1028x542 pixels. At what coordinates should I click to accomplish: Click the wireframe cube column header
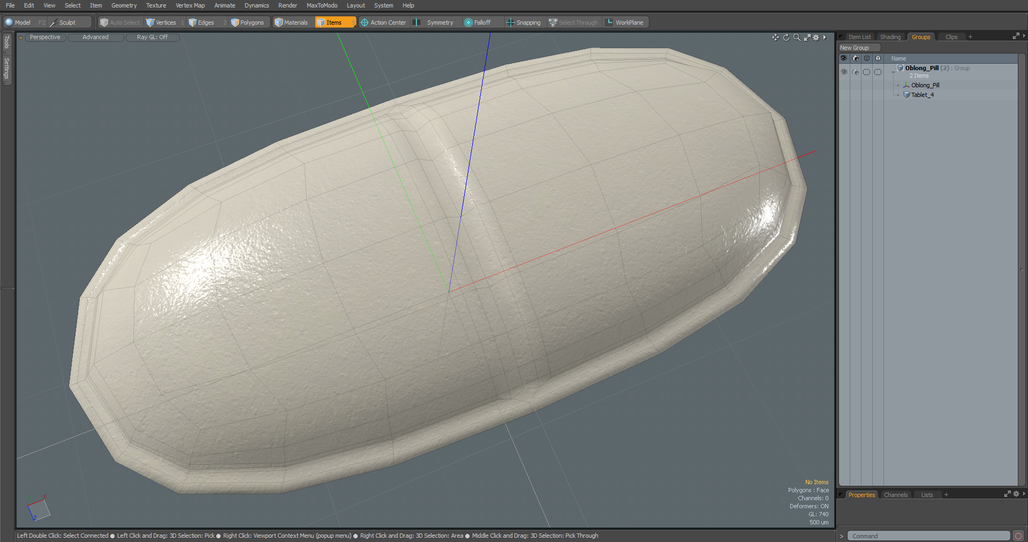coord(867,58)
